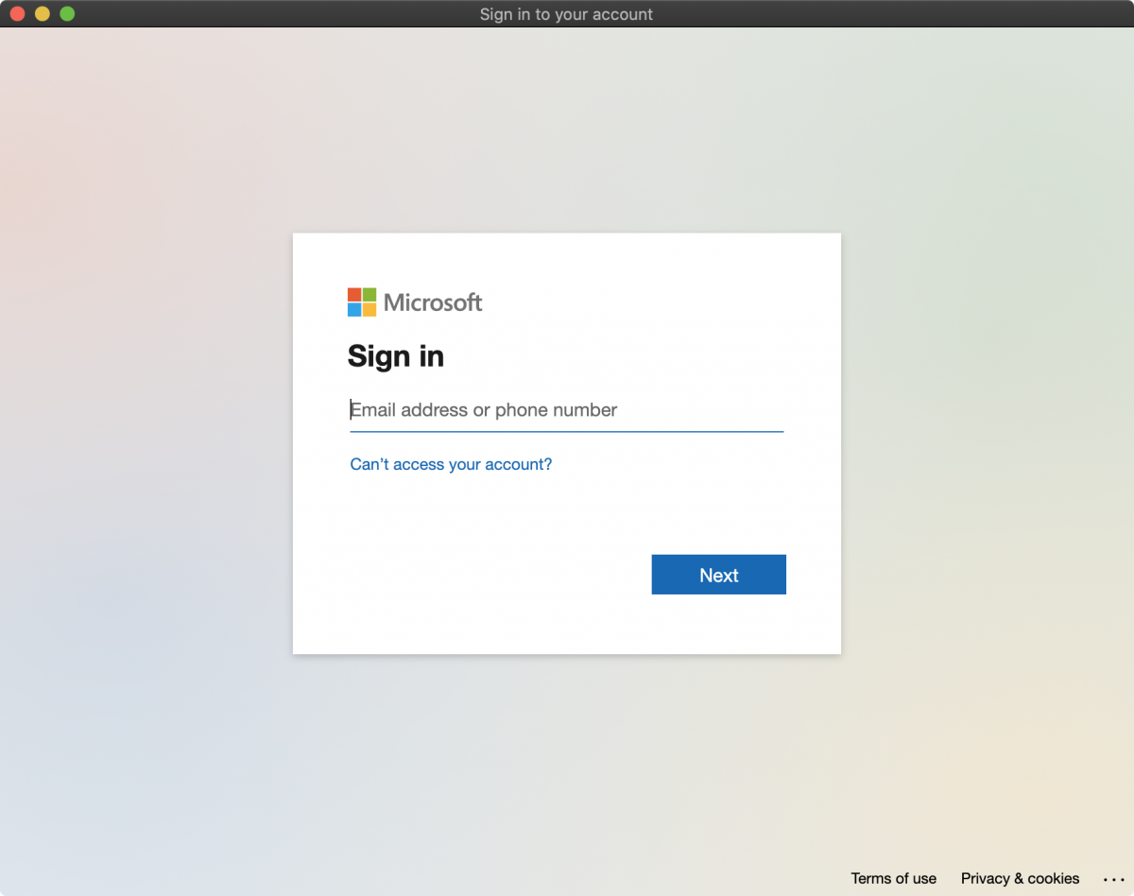The width and height of the screenshot is (1134, 896).
Task: Open the Can't access your account link
Action: 451,464
